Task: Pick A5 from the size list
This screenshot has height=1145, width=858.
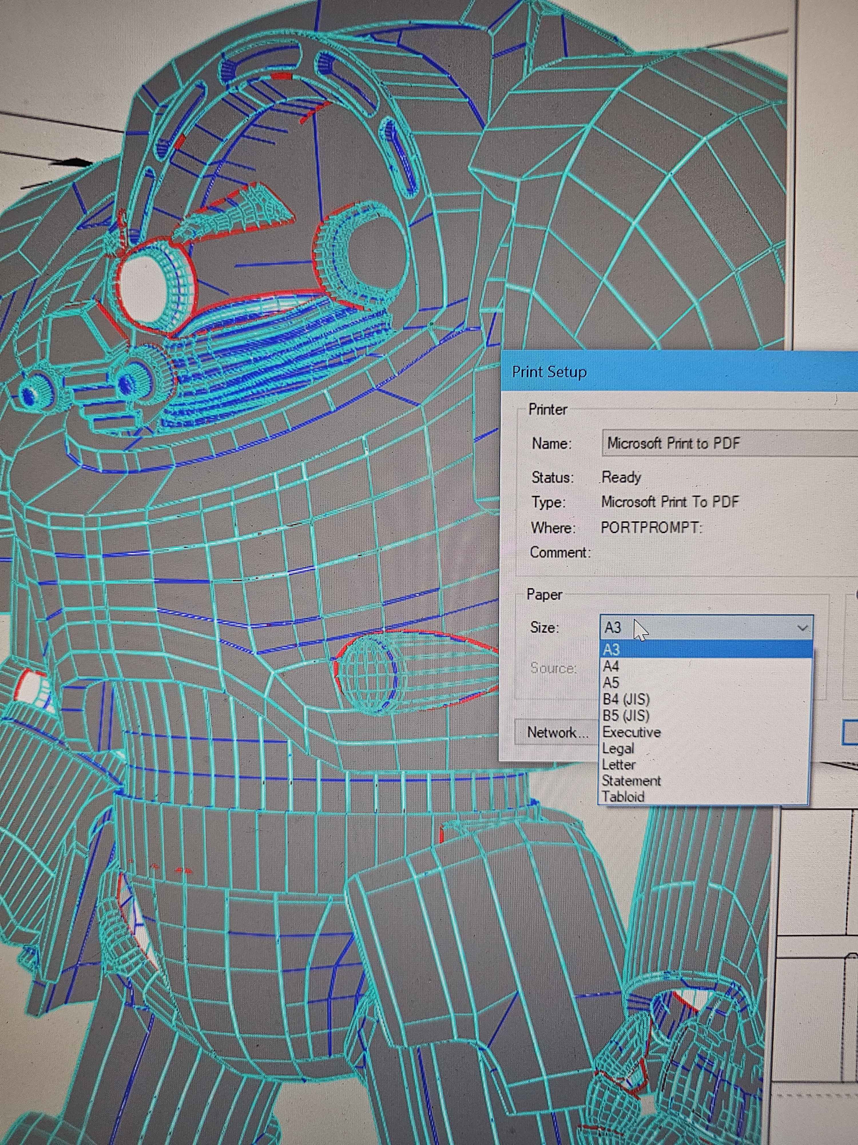Action: [x=611, y=683]
